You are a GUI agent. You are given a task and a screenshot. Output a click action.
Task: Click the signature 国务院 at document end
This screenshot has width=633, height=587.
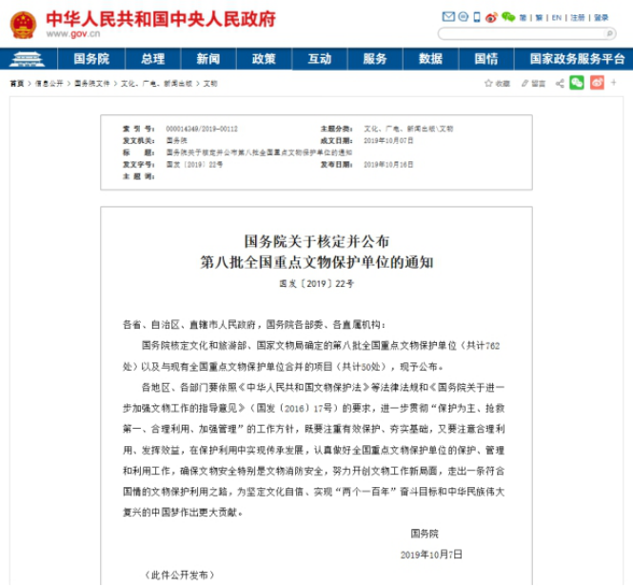[x=425, y=534]
